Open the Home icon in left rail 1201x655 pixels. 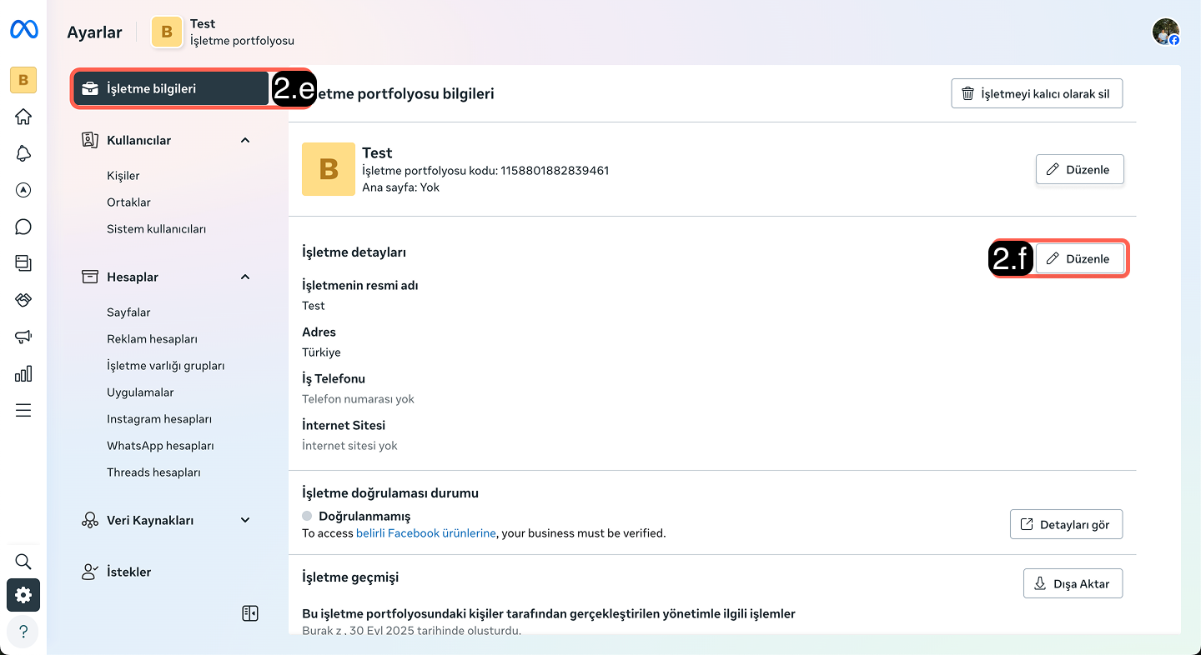point(23,117)
